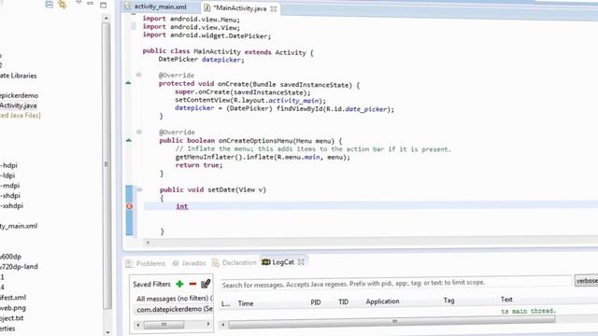Select ty_main.xml in the layout folder
Viewport: 598px width, 336px height.
[19, 226]
